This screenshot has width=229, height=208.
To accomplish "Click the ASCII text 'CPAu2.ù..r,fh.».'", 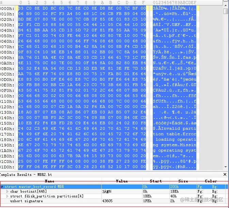I will (x=175, y=90).
